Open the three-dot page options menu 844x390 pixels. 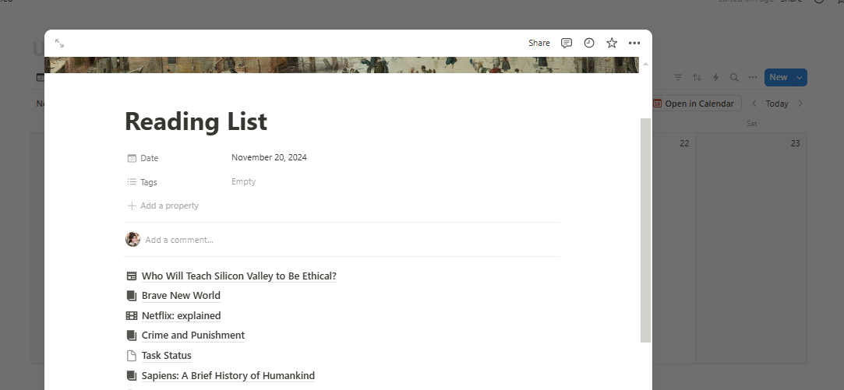click(x=634, y=43)
